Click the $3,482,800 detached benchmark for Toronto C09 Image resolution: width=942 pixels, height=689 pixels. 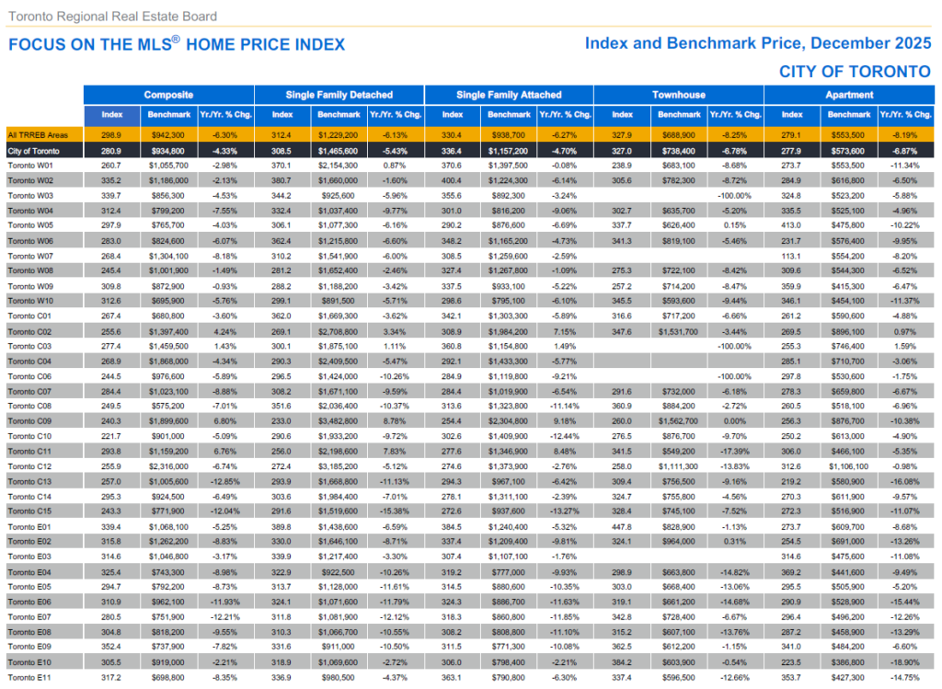[339, 422]
